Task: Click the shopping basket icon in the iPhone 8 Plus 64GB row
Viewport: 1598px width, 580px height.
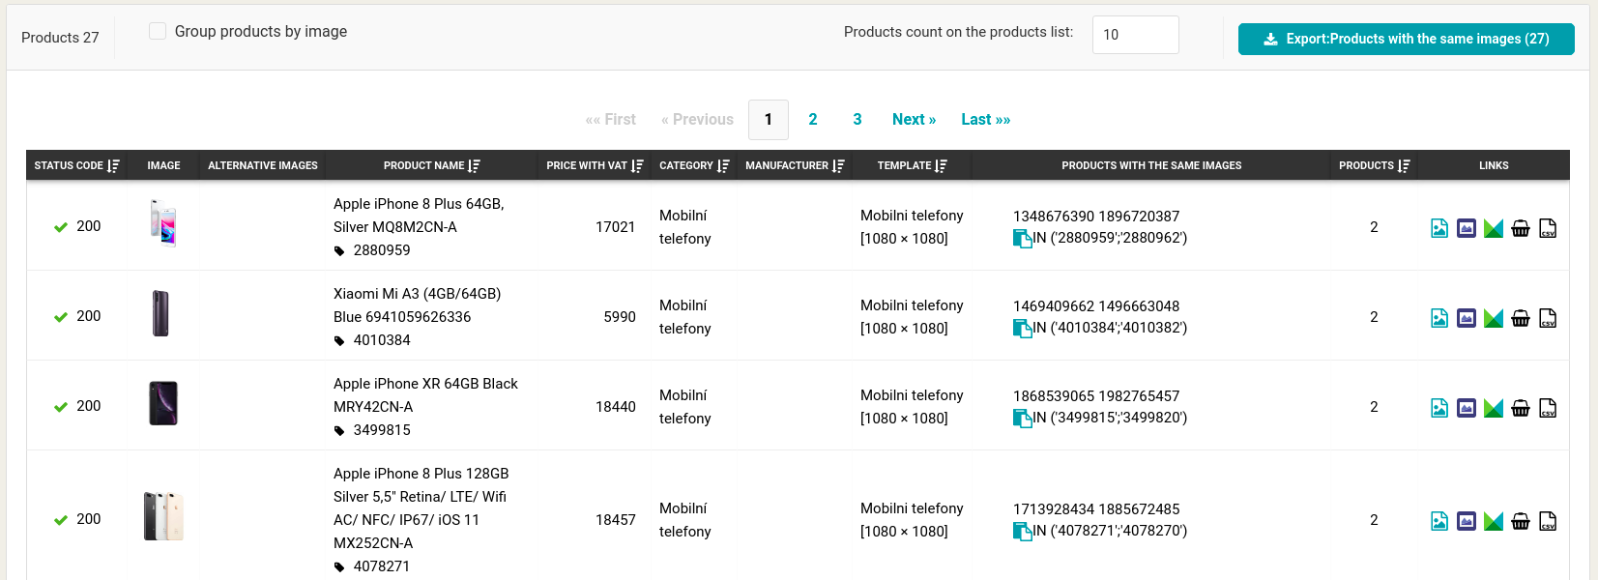Action: click(1521, 228)
